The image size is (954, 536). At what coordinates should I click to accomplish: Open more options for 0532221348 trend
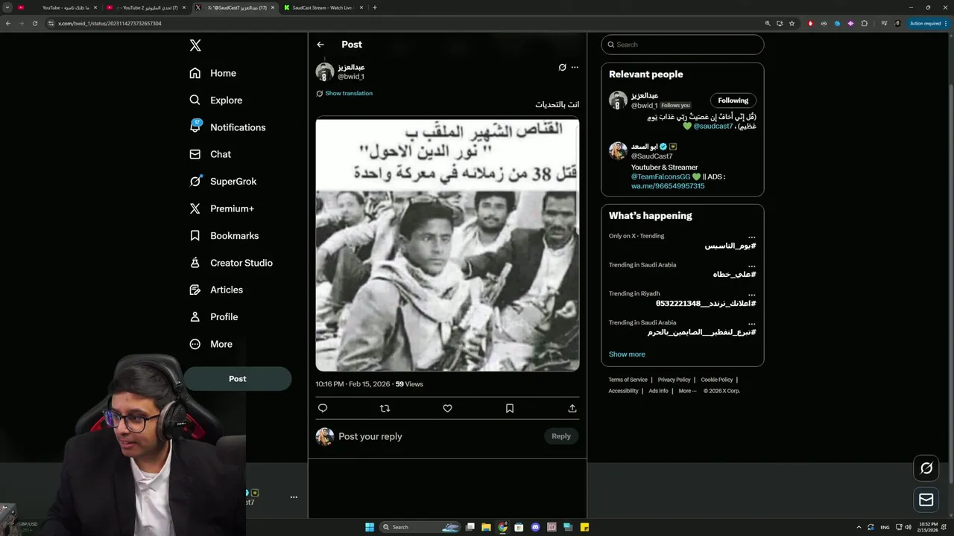[751, 293]
